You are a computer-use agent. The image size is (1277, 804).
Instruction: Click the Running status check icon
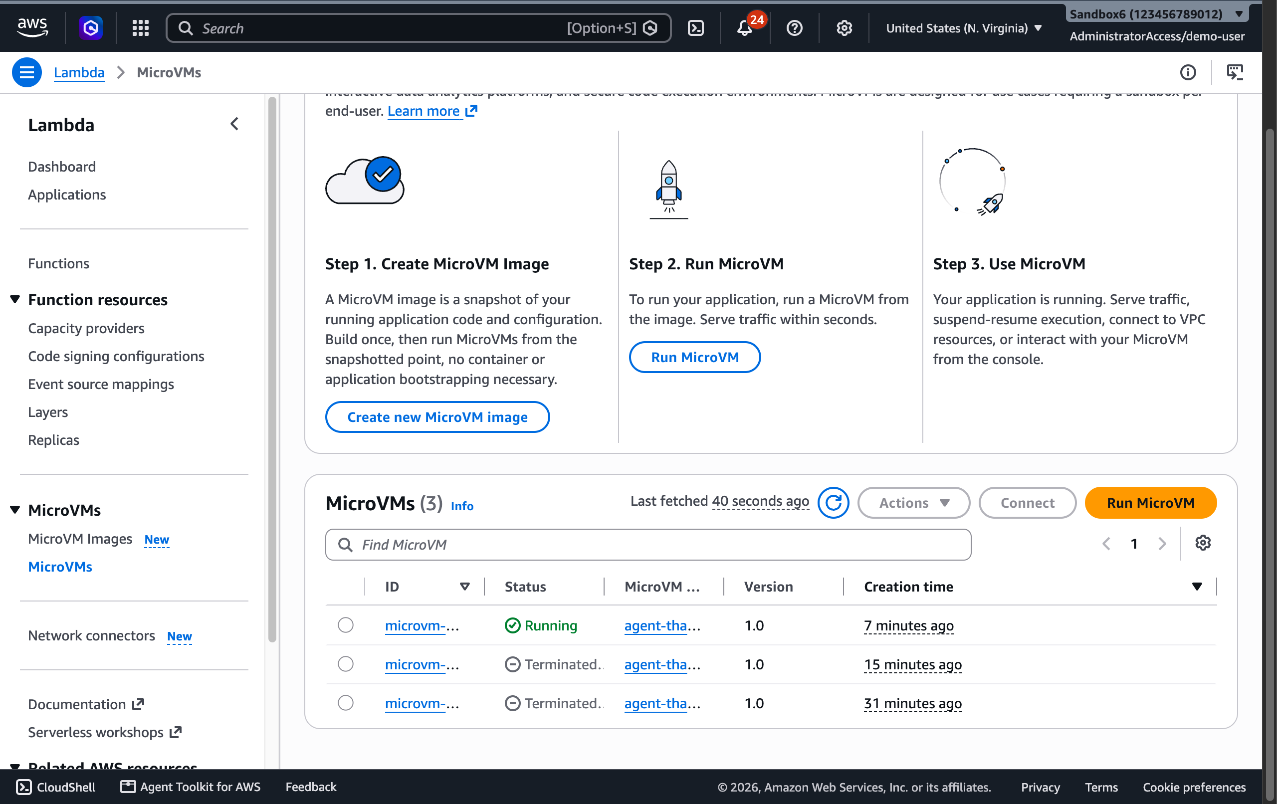pos(512,626)
